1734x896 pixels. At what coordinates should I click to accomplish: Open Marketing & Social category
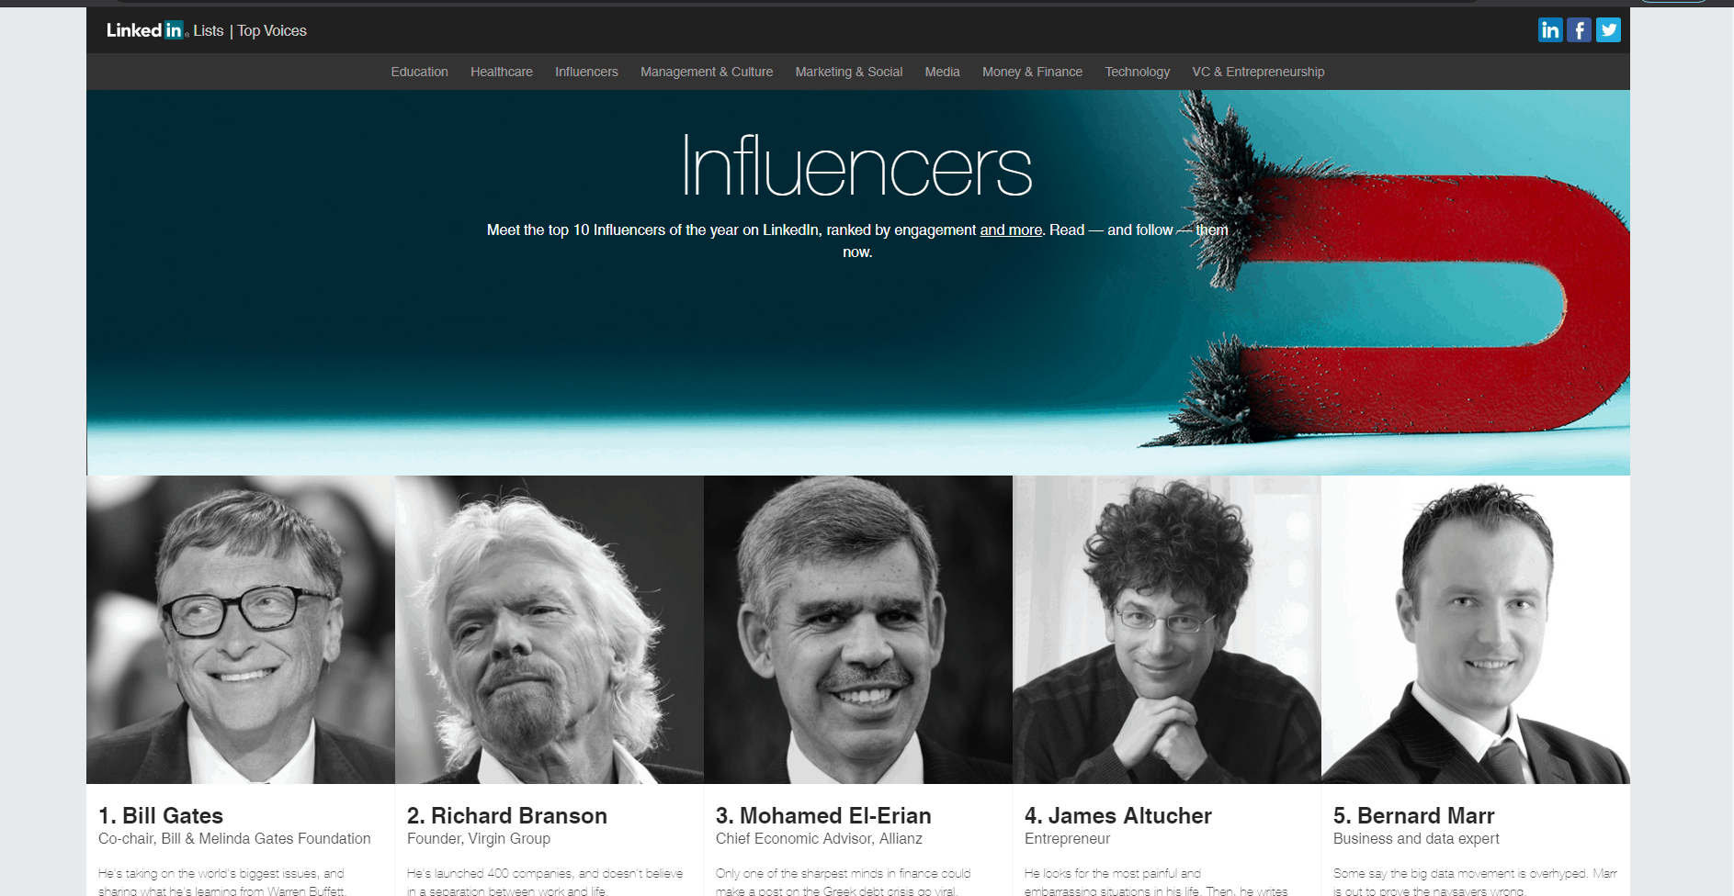pyautogui.click(x=849, y=72)
